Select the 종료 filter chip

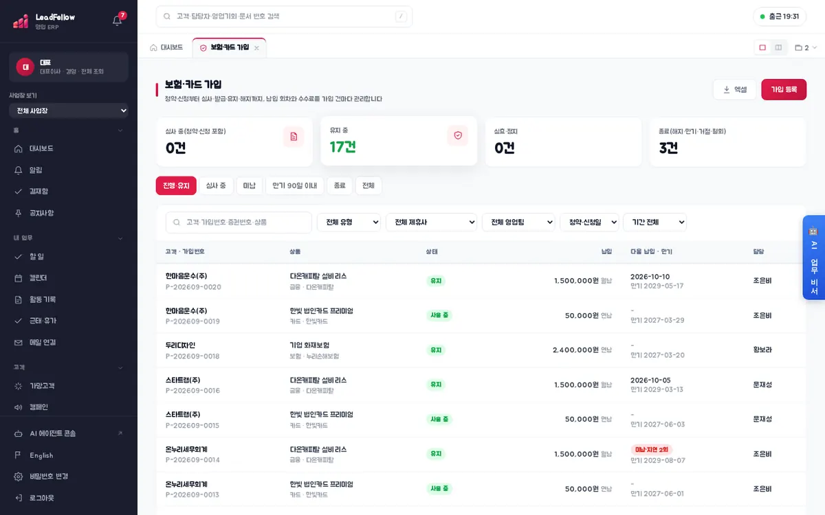click(340, 185)
